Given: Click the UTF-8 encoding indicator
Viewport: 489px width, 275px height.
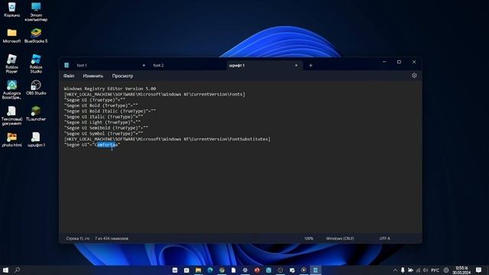Looking at the screenshot, I should point(384,238).
